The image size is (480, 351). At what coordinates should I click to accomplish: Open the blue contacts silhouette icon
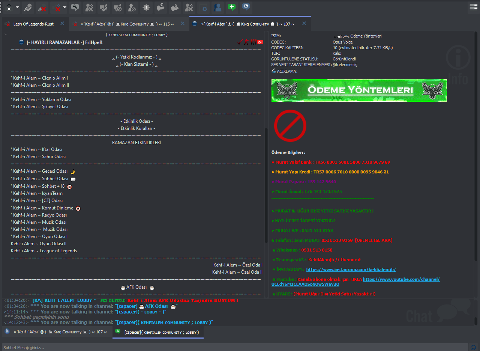click(x=217, y=7)
